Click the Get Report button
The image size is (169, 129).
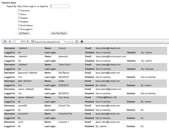24,33
